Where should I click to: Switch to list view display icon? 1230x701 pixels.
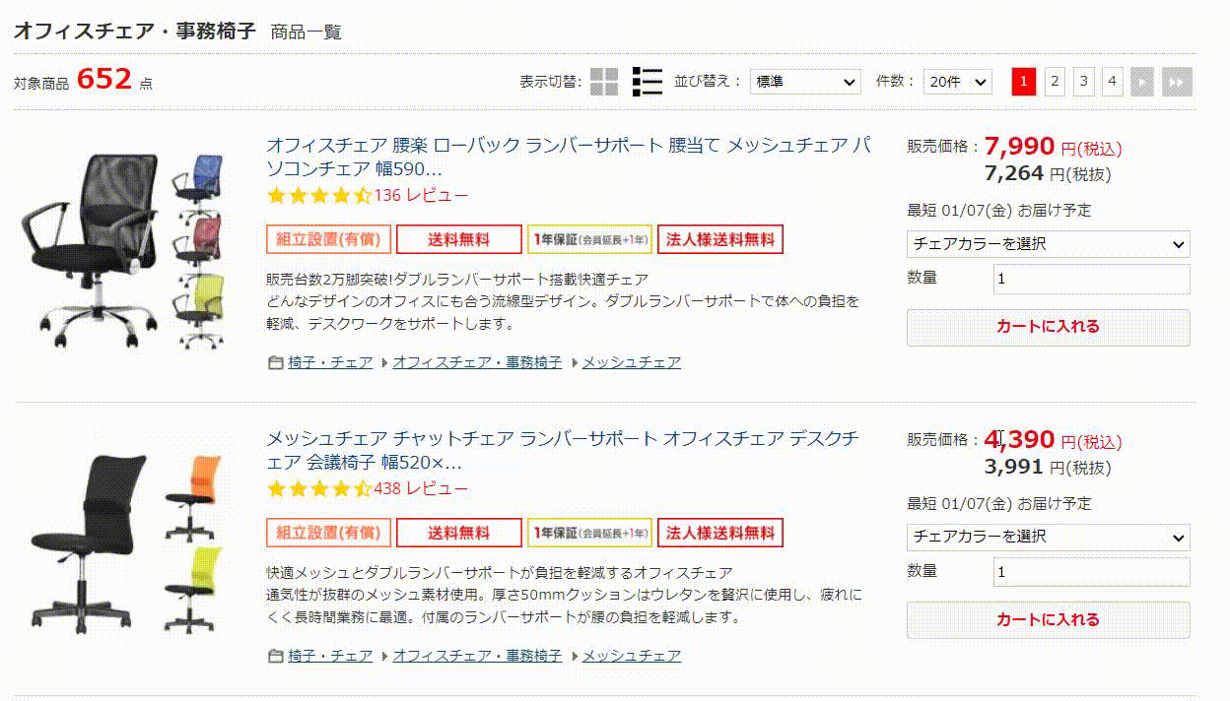tap(648, 82)
